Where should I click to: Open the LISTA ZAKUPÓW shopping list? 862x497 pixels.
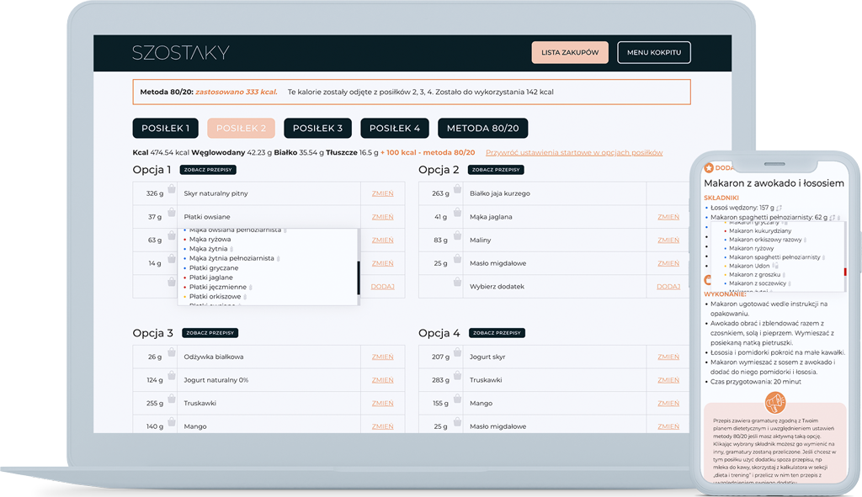pos(570,52)
